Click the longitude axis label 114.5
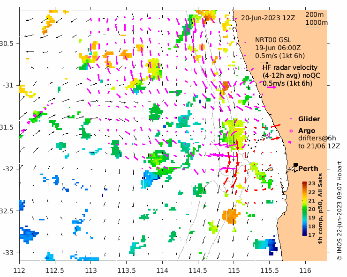 click(x=198, y=270)
